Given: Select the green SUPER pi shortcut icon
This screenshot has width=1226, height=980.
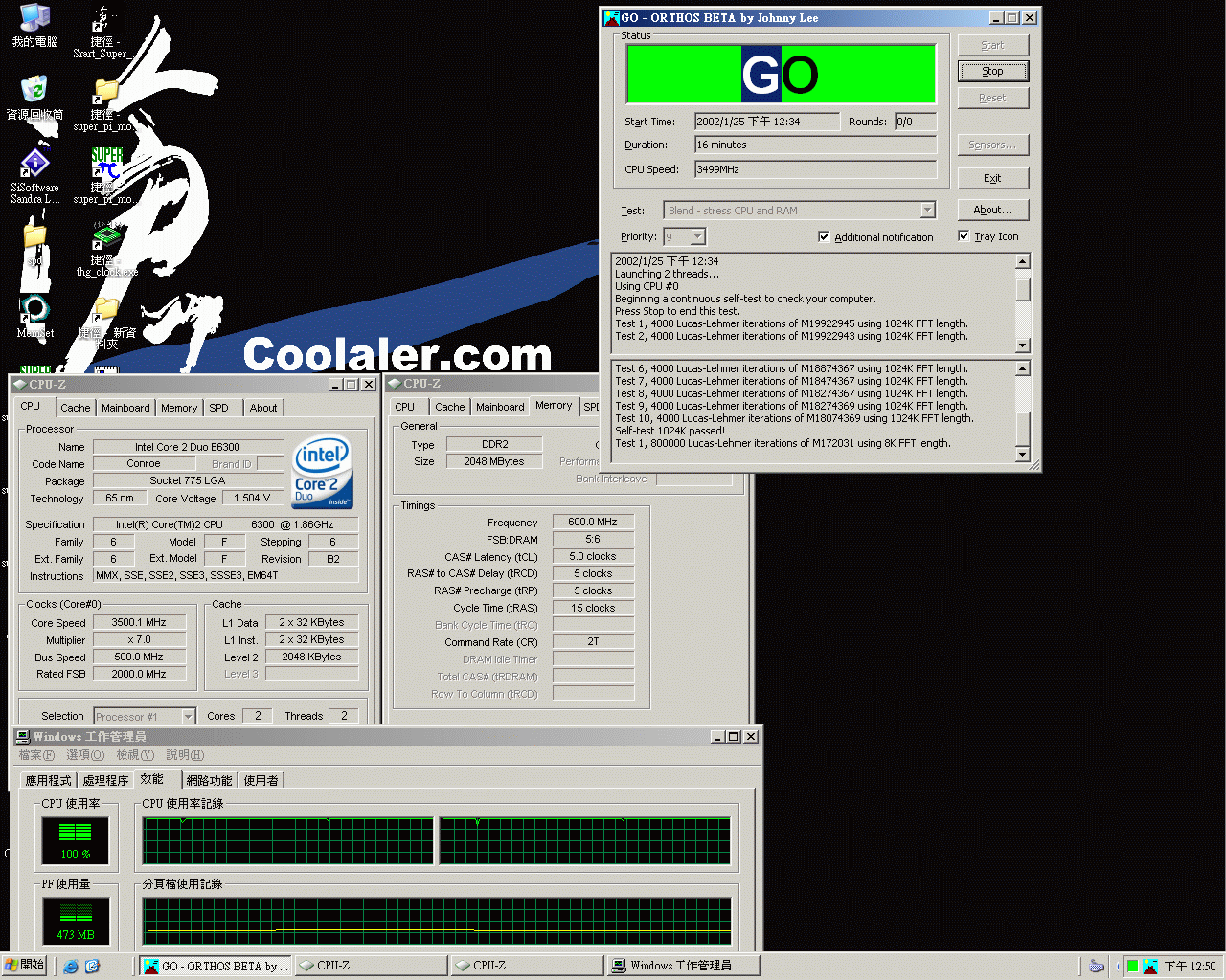Looking at the screenshot, I should (x=106, y=163).
